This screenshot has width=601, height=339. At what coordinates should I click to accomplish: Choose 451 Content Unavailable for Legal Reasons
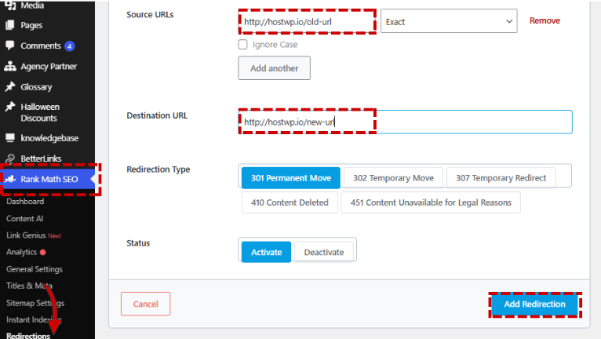pyautogui.click(x=431, y=202)
